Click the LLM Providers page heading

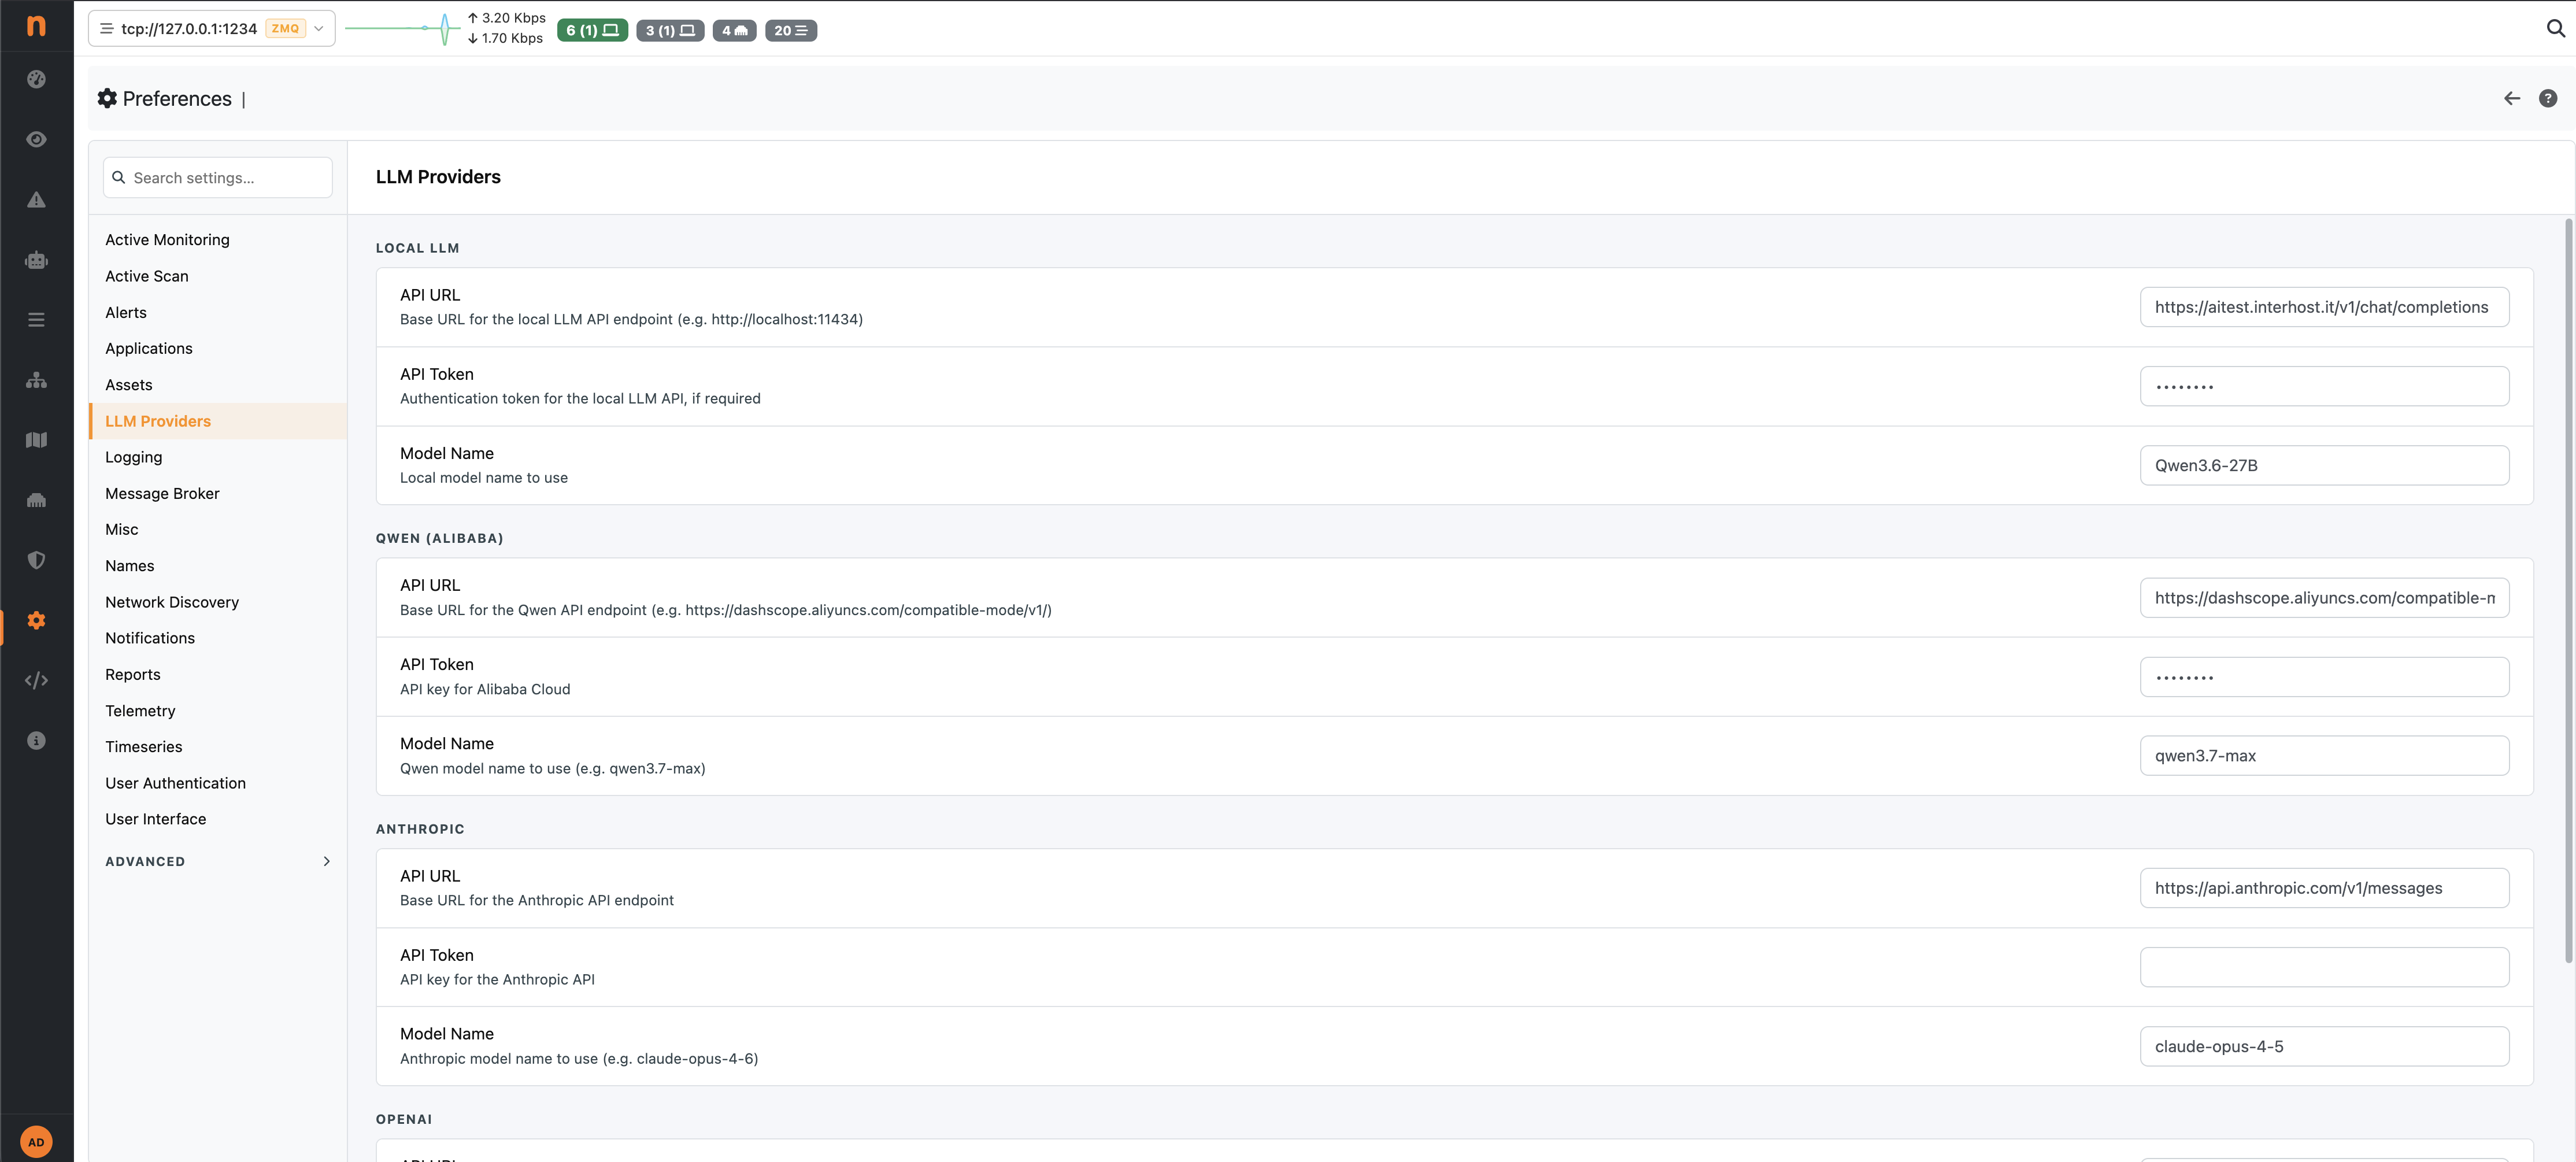(x=438, y=177)
